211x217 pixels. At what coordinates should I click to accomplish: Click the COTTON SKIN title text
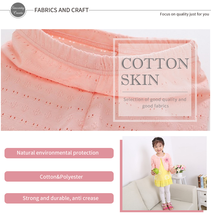155,71
